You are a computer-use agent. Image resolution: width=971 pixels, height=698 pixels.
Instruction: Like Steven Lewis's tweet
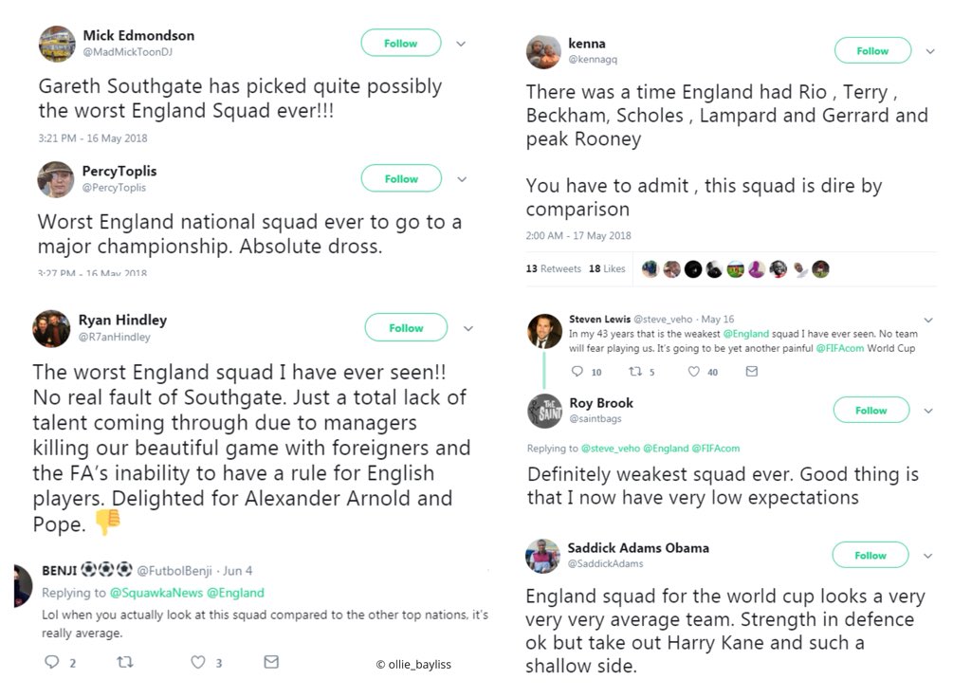[694, 372]
